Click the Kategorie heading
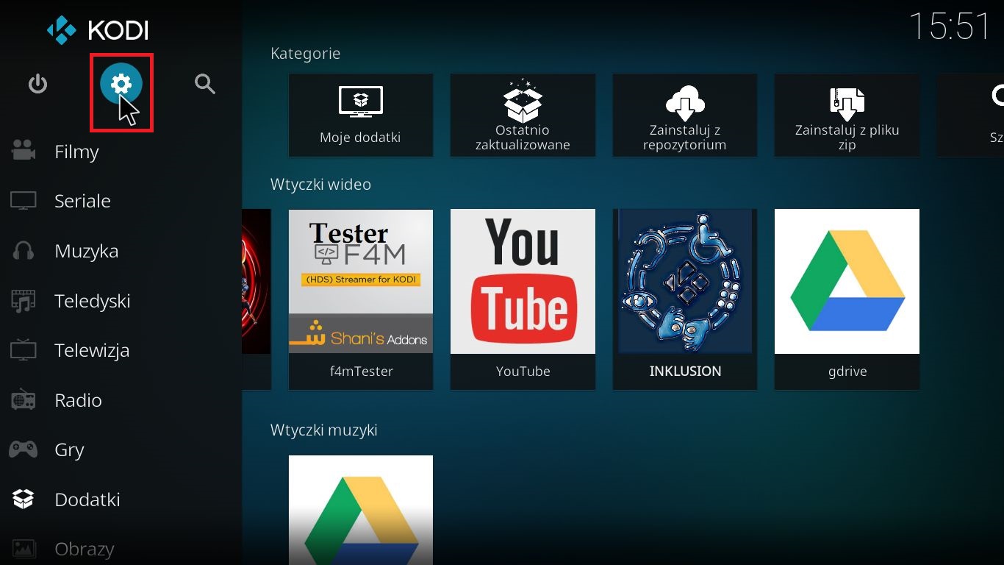1004x565 pixels. 305,54
